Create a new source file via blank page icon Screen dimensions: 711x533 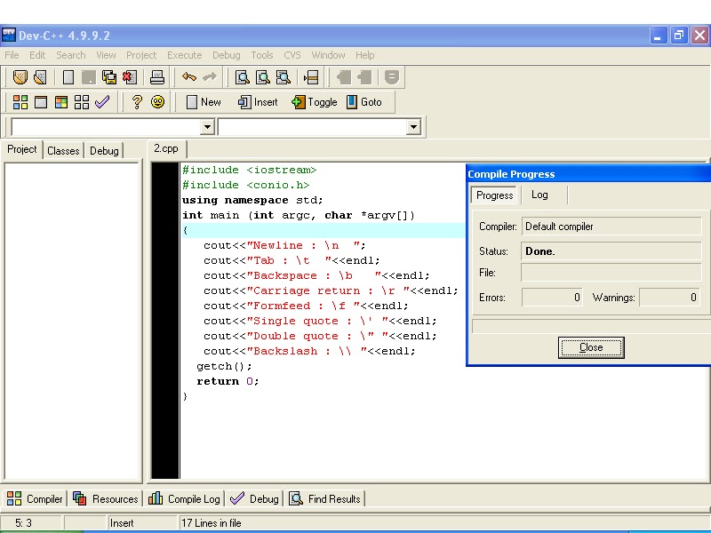(68, 77)
